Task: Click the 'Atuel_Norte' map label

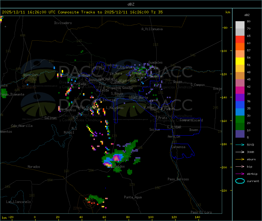Action: pyautogui.click(x=138, y=98)
